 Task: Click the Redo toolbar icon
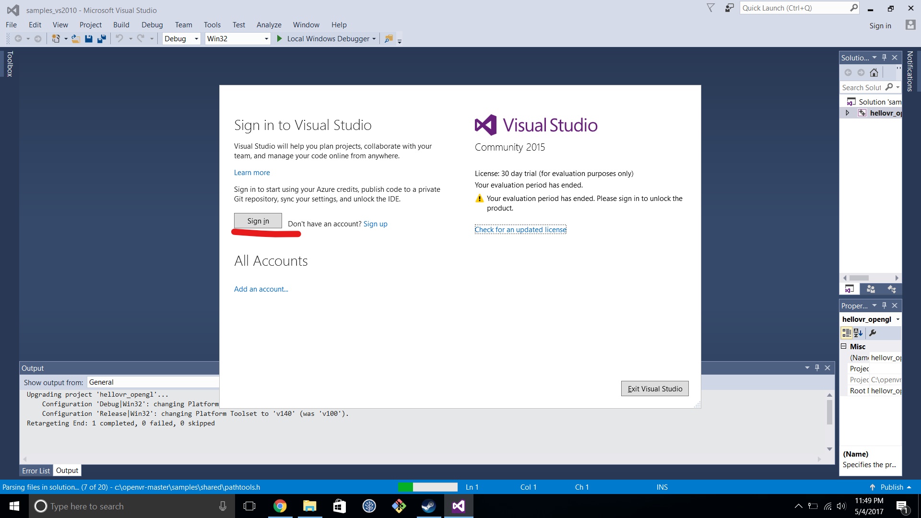141,38
